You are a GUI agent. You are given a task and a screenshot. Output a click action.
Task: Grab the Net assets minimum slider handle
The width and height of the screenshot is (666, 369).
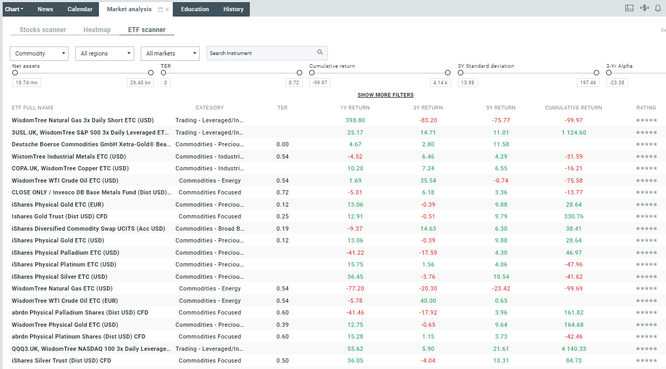click(x=15, y=73)
